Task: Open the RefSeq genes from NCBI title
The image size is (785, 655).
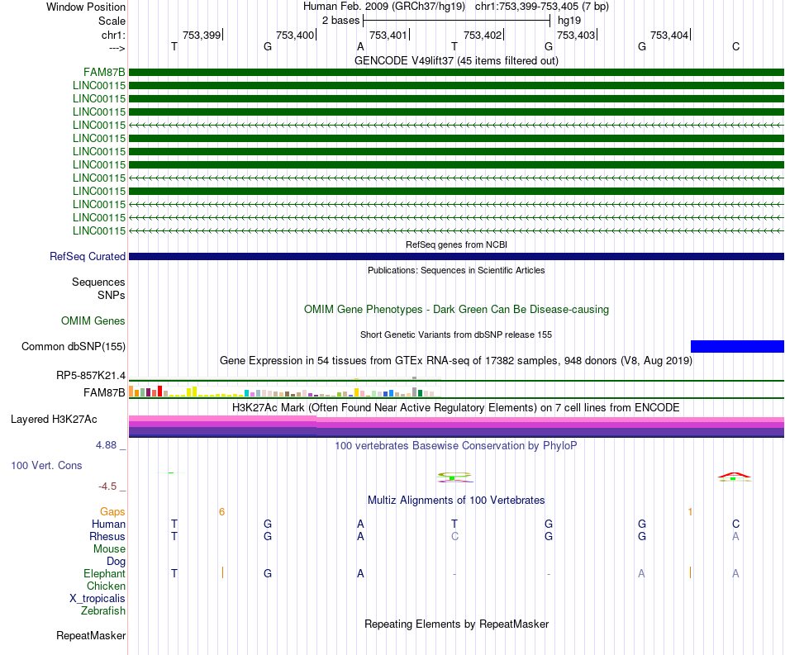Action: click(x=456, y=244)
